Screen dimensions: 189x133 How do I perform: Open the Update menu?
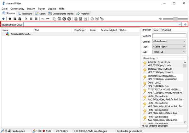(x=52, y=9)
